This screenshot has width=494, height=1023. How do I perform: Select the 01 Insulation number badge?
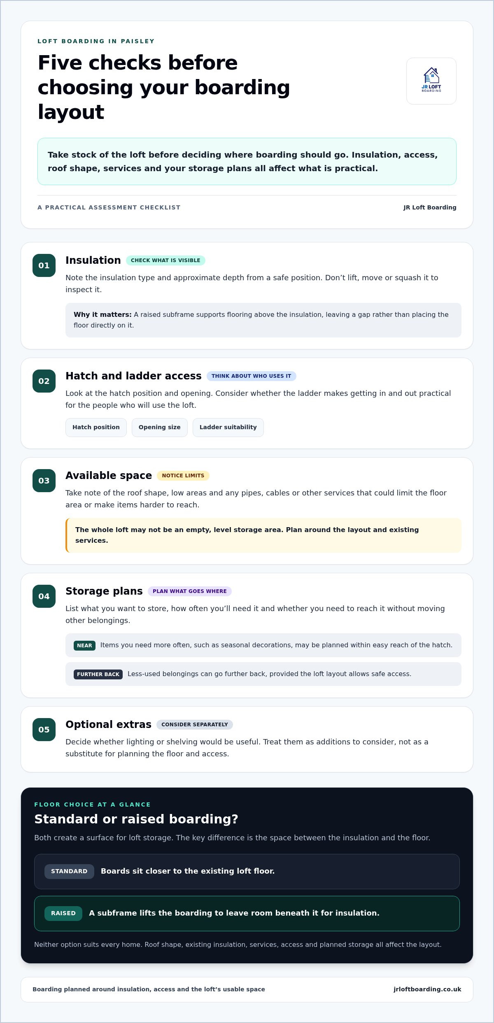44,265
